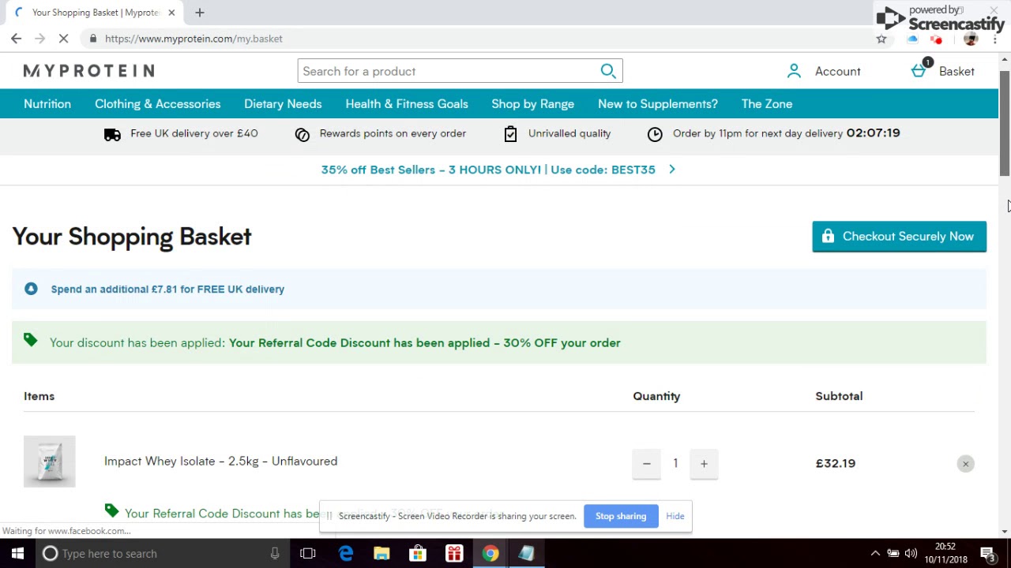Click the Chrome back arrow
1011x568 pixels.
(16, 38)
